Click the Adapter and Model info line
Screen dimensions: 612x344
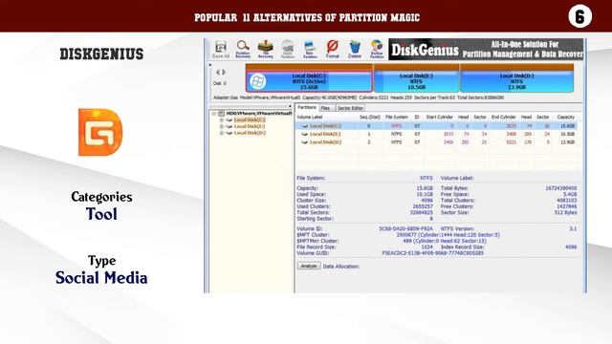(359, 97)
